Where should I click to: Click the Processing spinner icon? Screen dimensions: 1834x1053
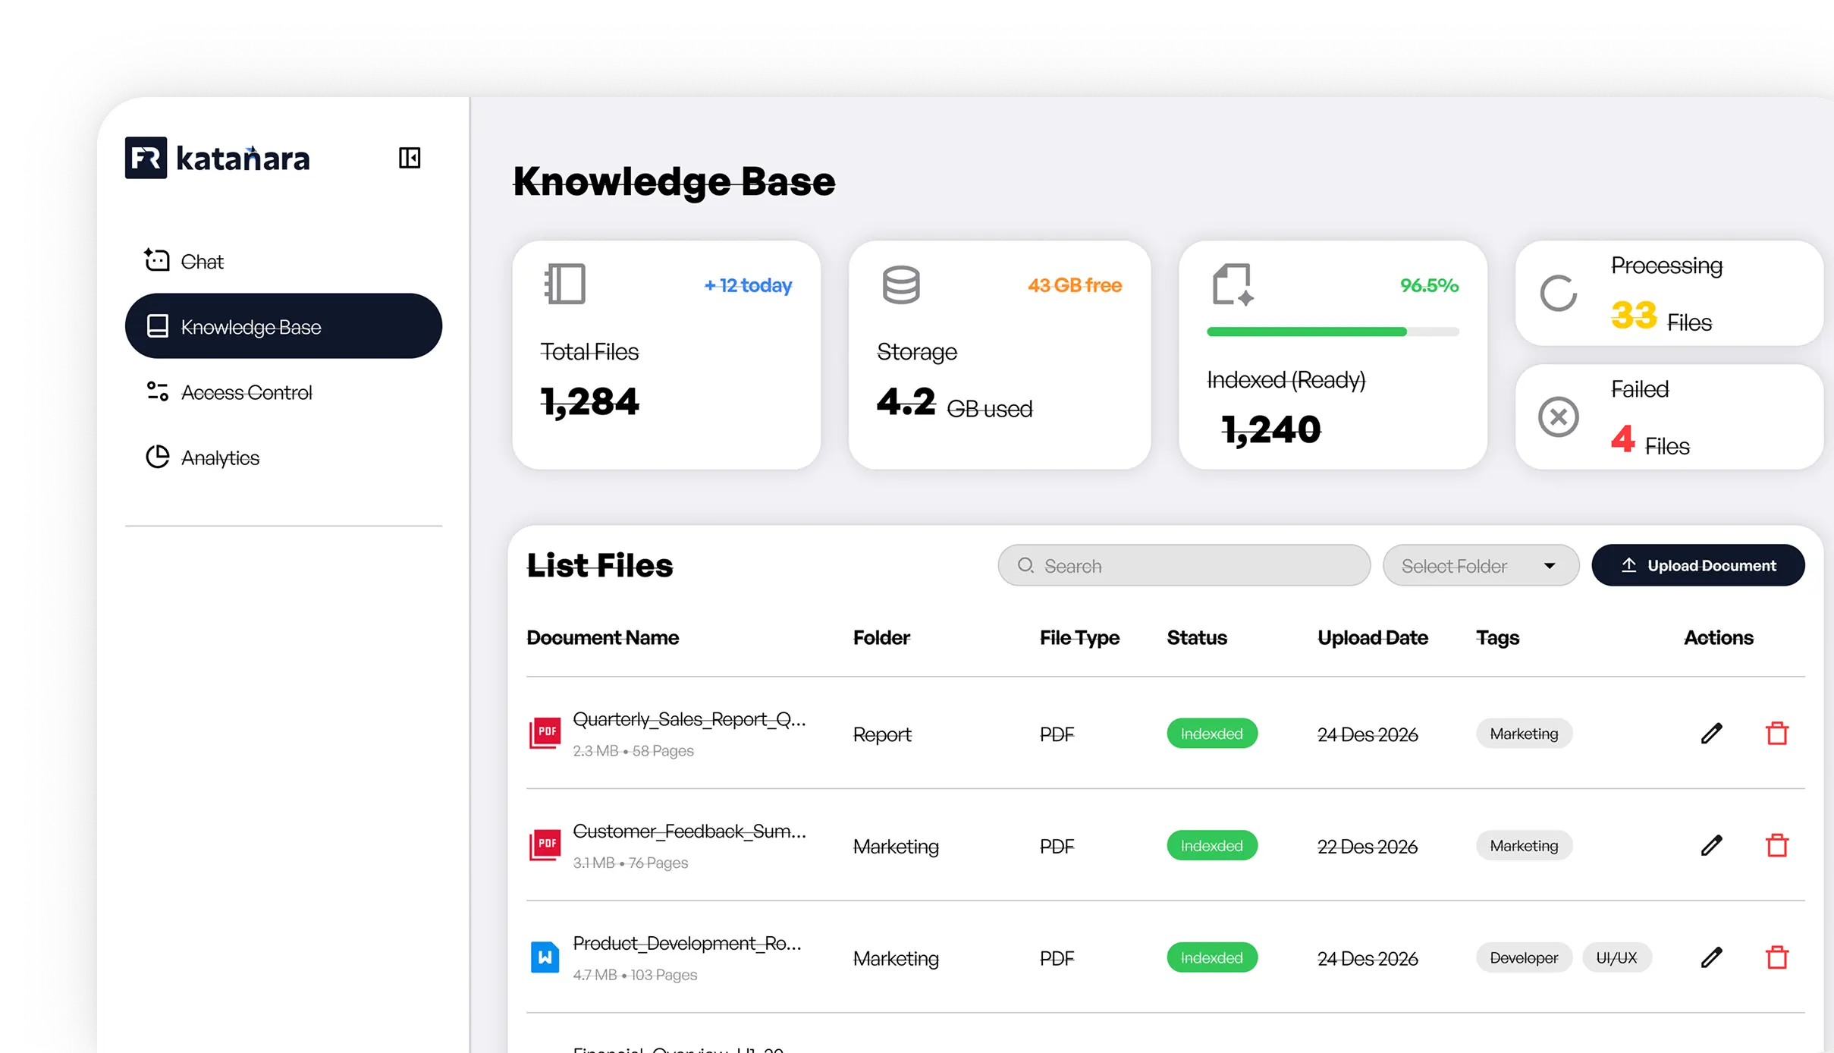(x=1559, y=294)
